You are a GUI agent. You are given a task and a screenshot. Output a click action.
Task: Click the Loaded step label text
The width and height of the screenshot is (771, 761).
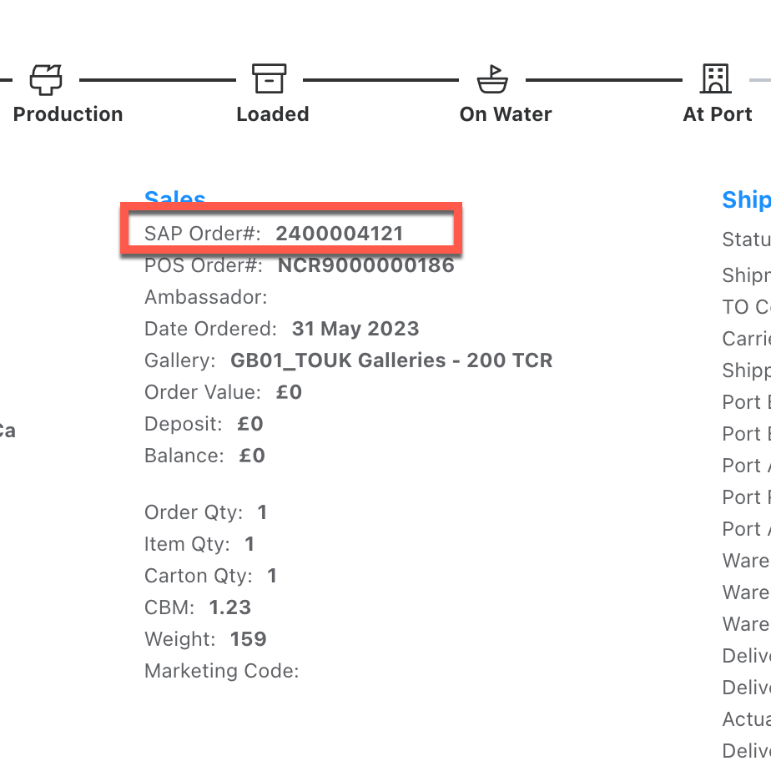click(273, 114)
